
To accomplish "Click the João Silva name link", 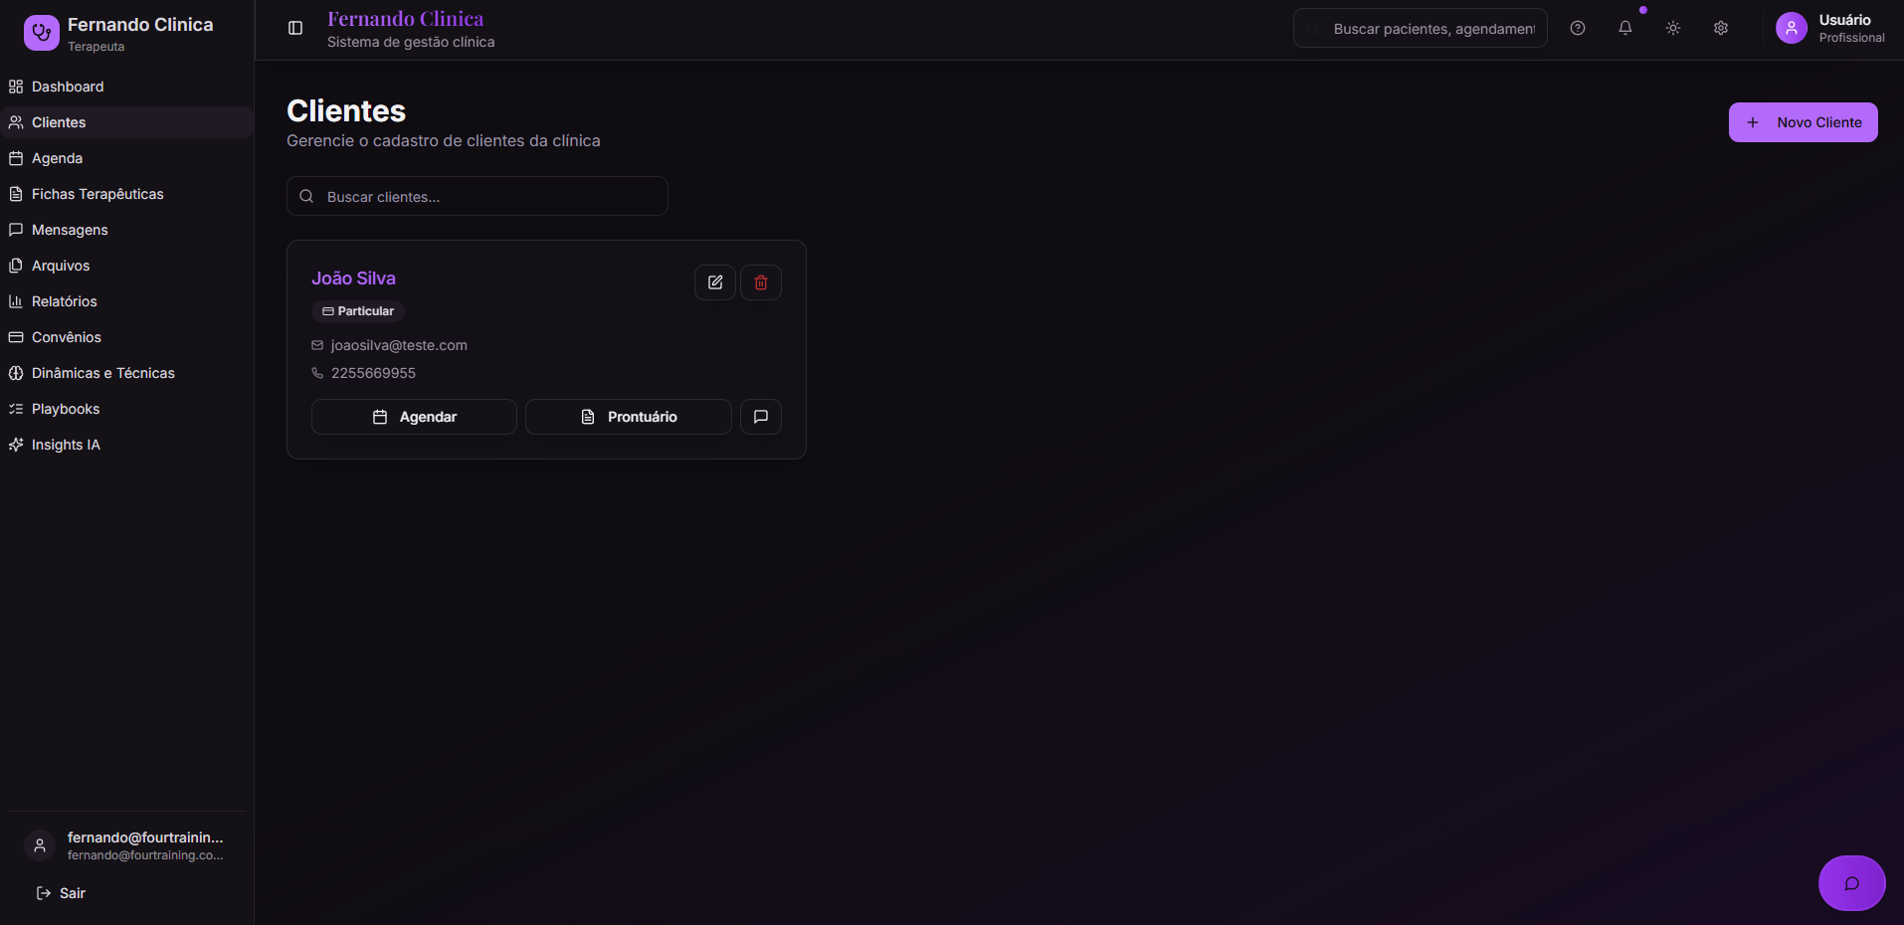I will point(353,278).
